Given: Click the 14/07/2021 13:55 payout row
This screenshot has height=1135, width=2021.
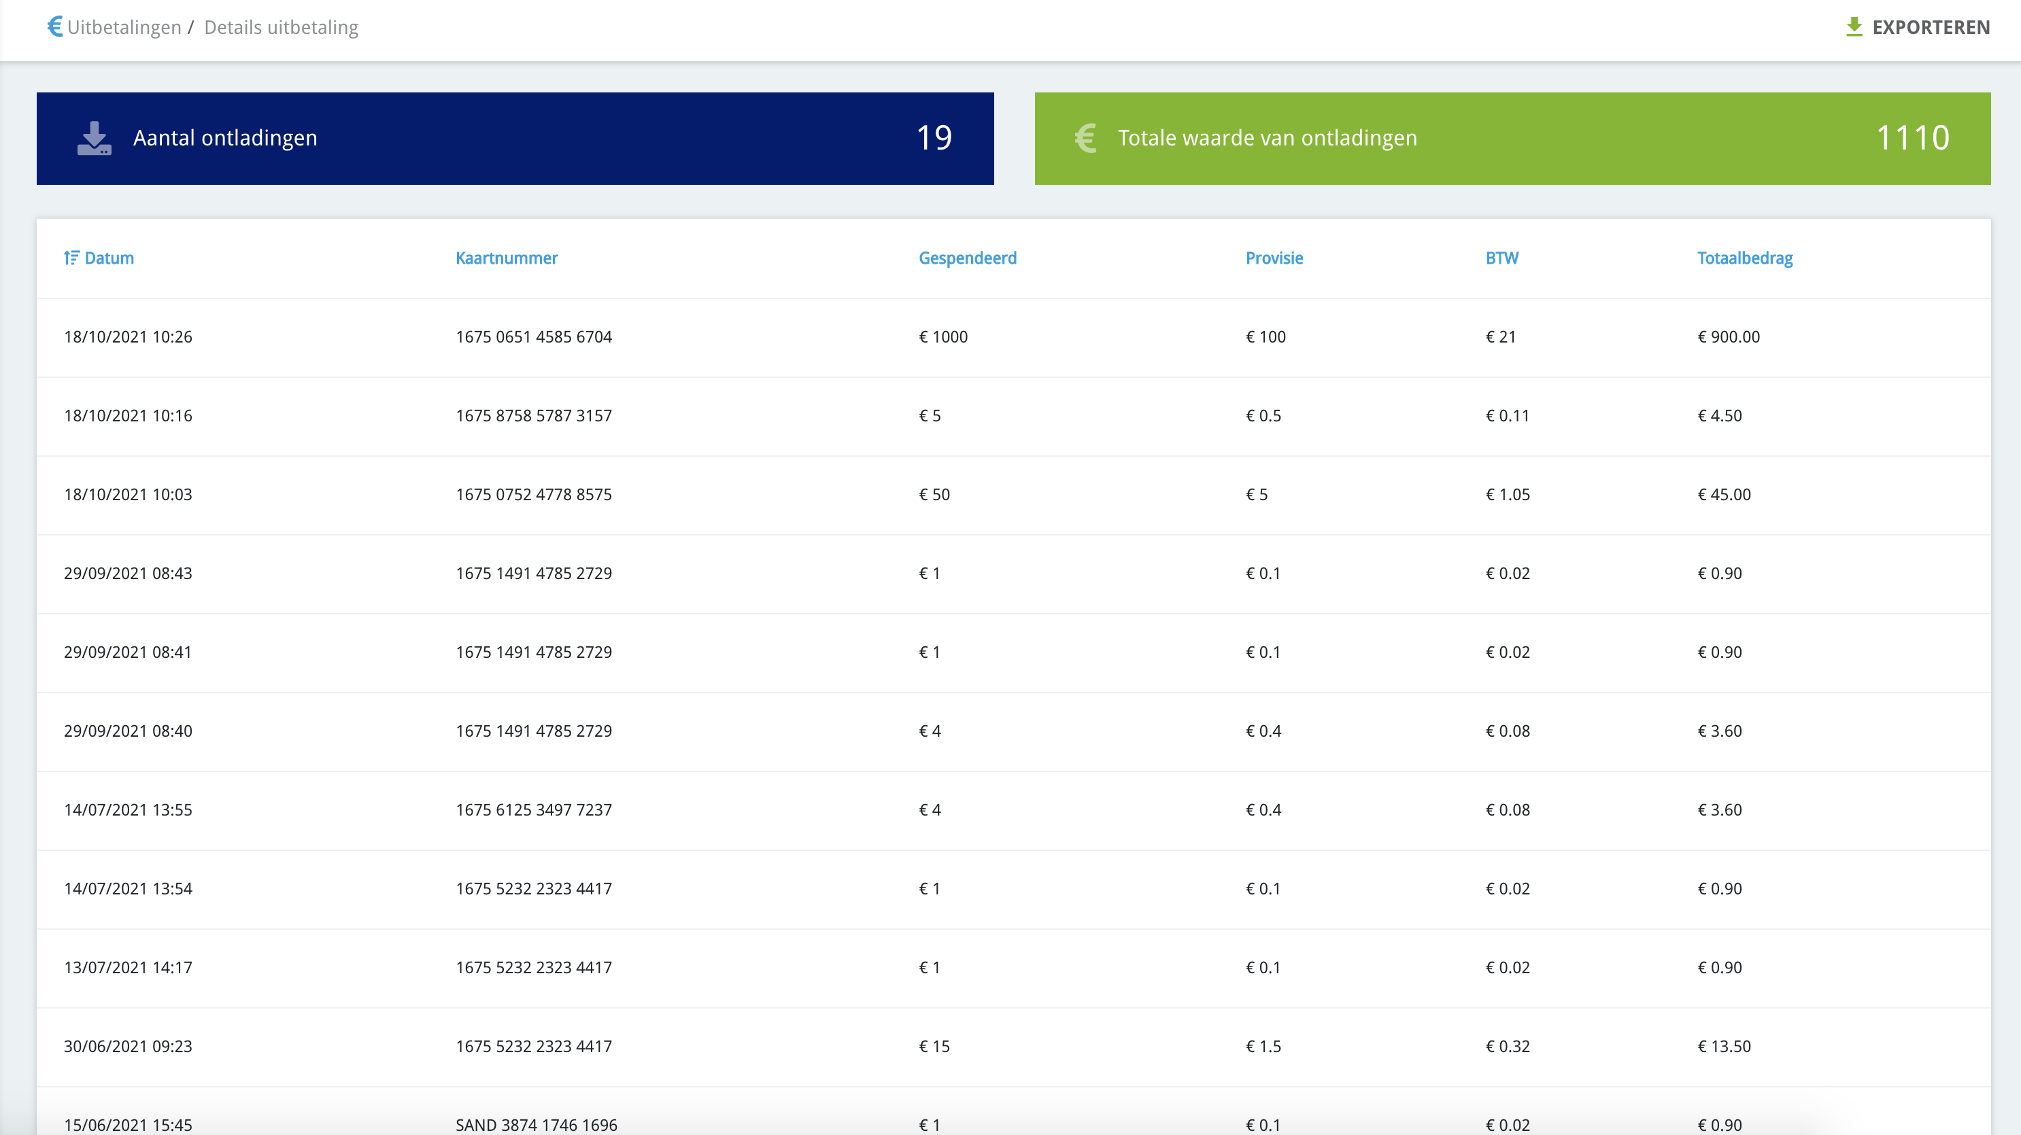Looking at the screenshot, I should (x=128, y=810).
